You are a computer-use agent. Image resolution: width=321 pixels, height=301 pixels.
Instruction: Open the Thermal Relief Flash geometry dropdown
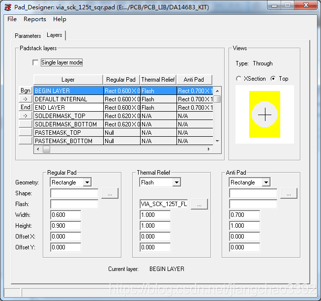click(176, 182)
